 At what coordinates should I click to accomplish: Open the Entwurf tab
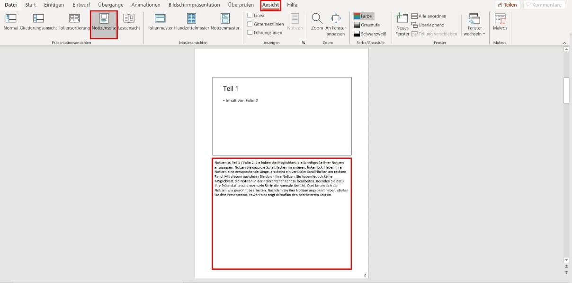pos(81,5)
